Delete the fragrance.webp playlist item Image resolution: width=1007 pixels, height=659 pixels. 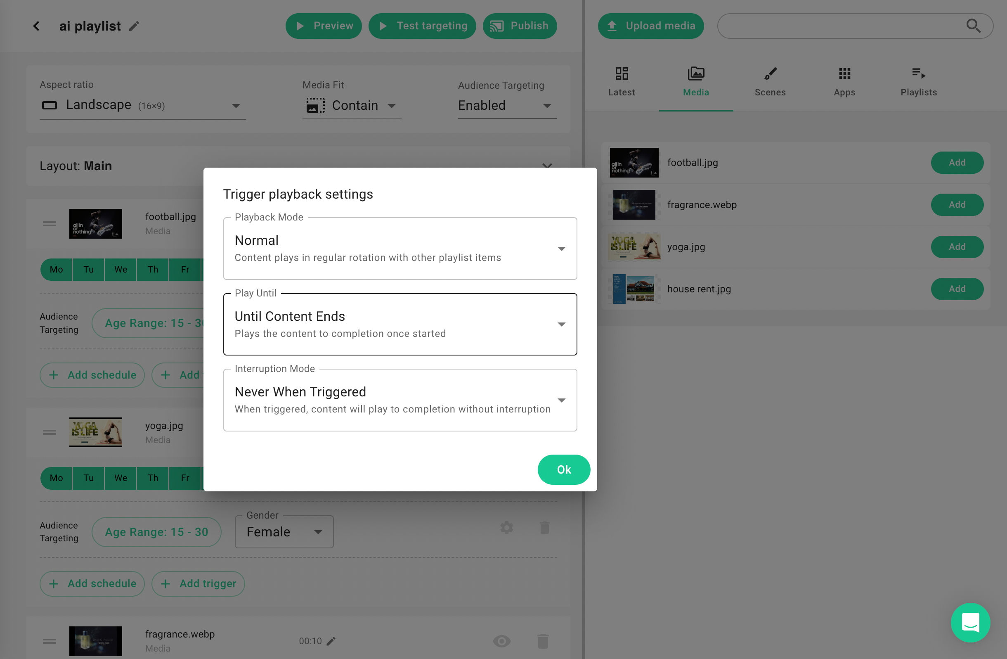(543, 641)
